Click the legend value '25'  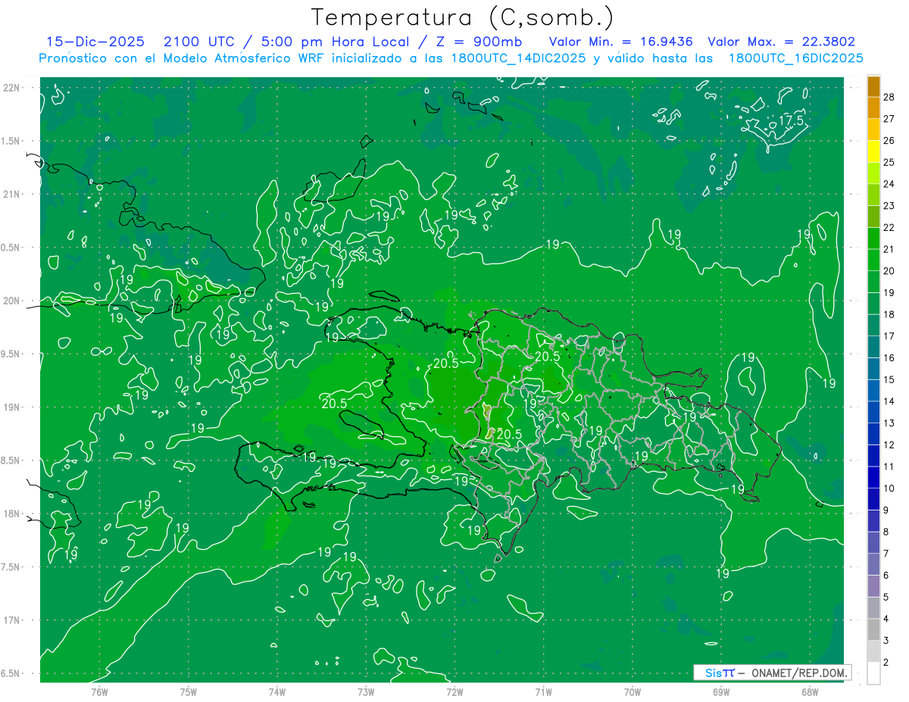pos(889,162)
